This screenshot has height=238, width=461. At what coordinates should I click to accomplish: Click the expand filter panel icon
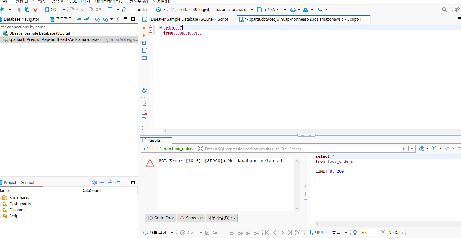point(200,149)
